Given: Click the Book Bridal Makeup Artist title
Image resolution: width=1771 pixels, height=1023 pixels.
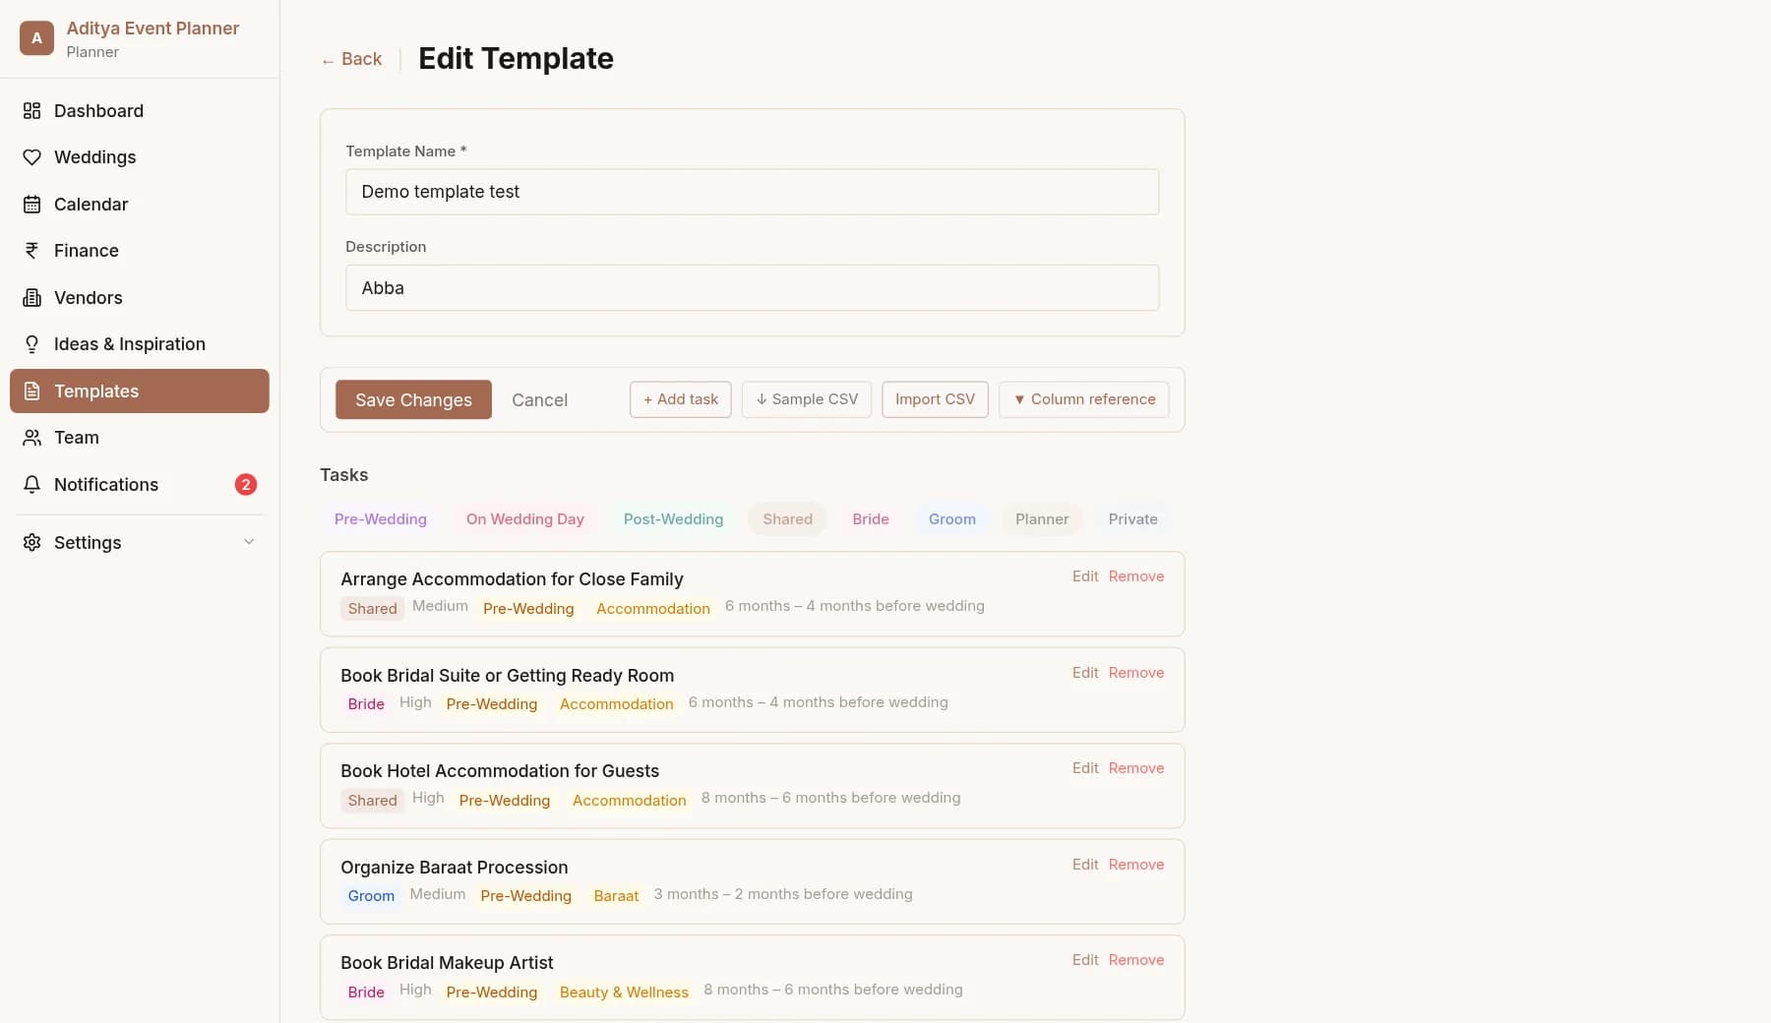Looking at the screenshot, I should point(447,962).
